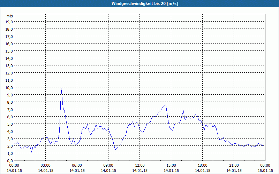The image size is (279, 174).
Task: Select the 9,0 y-axis label
Action: 10,95
